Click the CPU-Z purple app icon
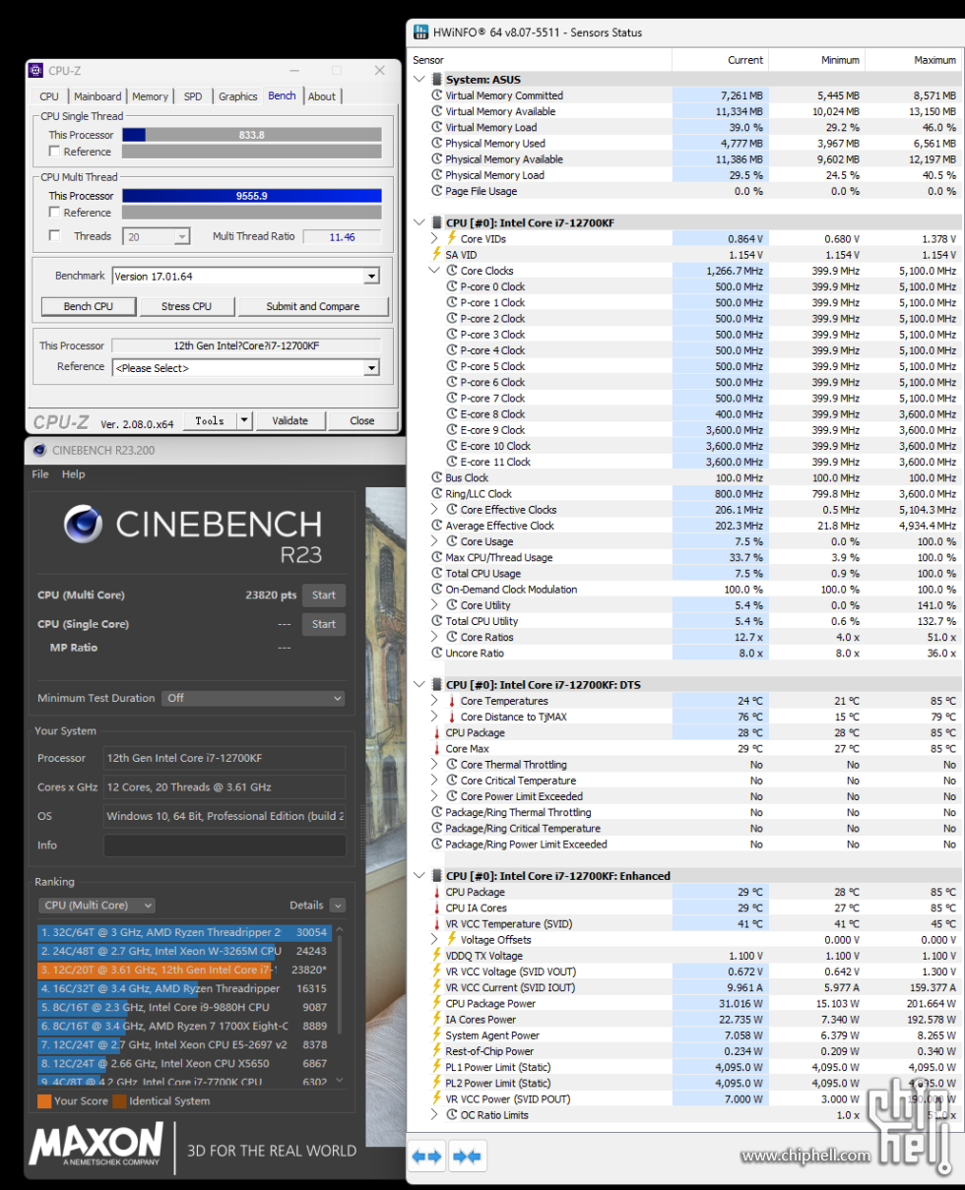Viewport: 965px width, 1190px height. point(36,71)
